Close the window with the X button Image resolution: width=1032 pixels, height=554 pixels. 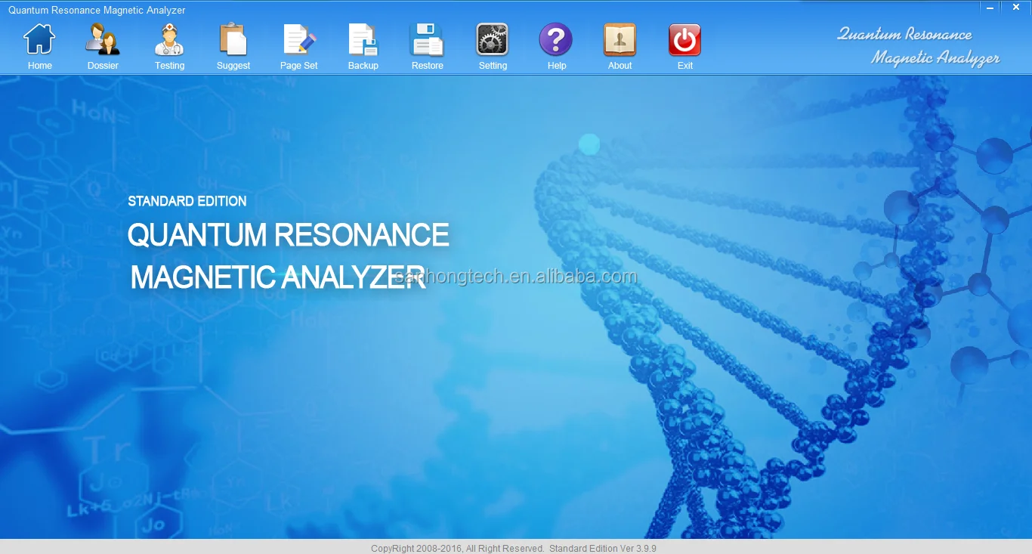pyautogui.click(x=1016, y=8)
